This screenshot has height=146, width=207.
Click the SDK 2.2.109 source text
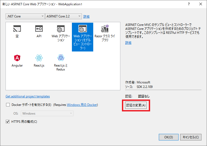145,87
